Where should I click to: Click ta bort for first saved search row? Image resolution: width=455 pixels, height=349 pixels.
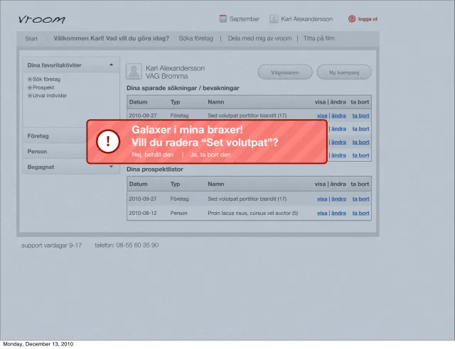click(360, 116)
